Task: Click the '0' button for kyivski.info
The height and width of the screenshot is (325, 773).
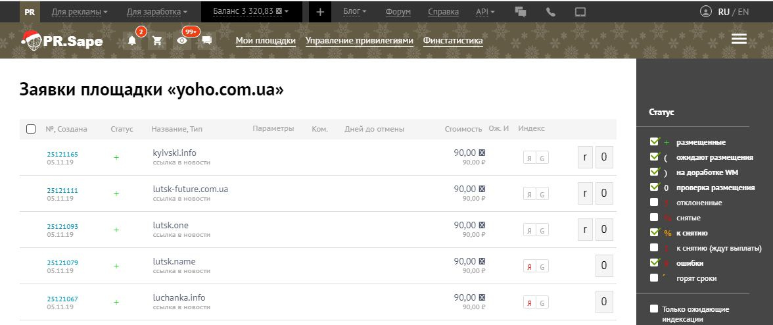Action: [604, 157]
